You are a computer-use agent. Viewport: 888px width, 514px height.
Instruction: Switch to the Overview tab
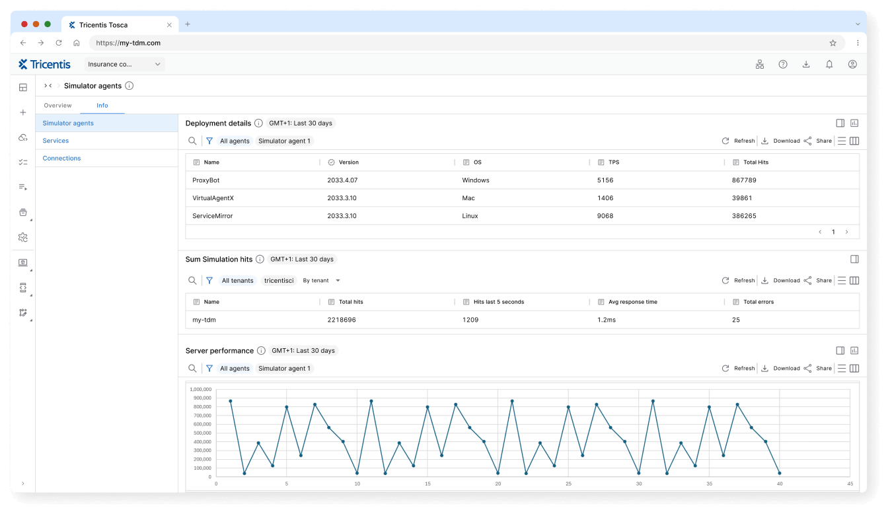pyautogui.click(x=57, y=105)
